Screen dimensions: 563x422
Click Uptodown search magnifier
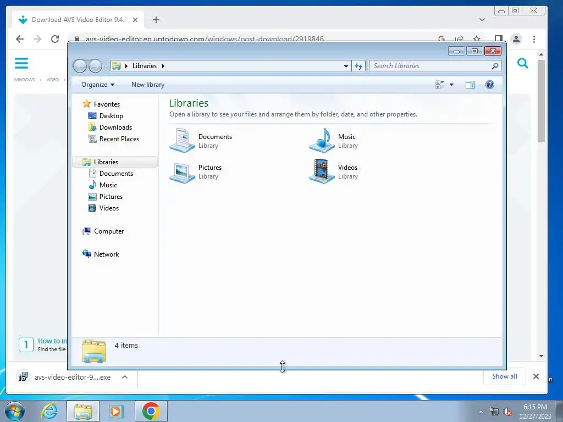tap(522, 64)
